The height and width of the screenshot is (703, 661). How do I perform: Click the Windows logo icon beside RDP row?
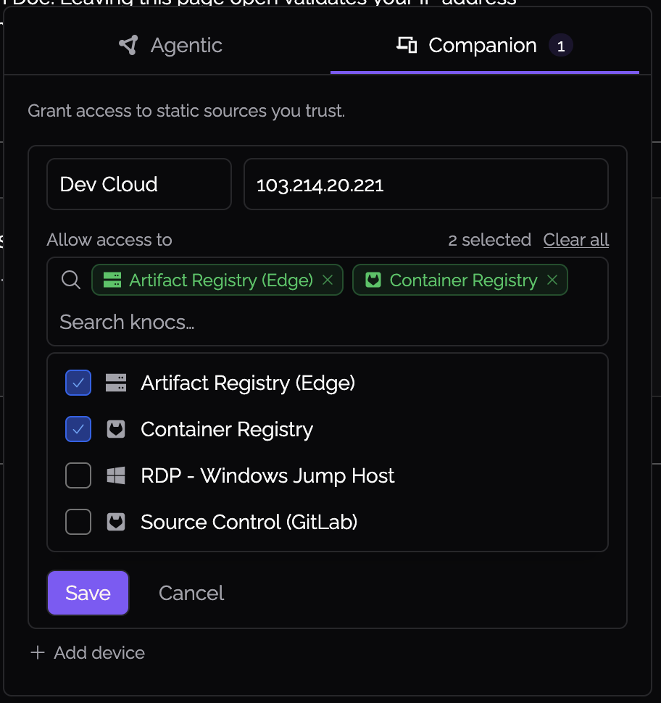point(116,475)
